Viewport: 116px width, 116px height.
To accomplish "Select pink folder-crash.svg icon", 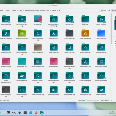I will click(6, 61).
